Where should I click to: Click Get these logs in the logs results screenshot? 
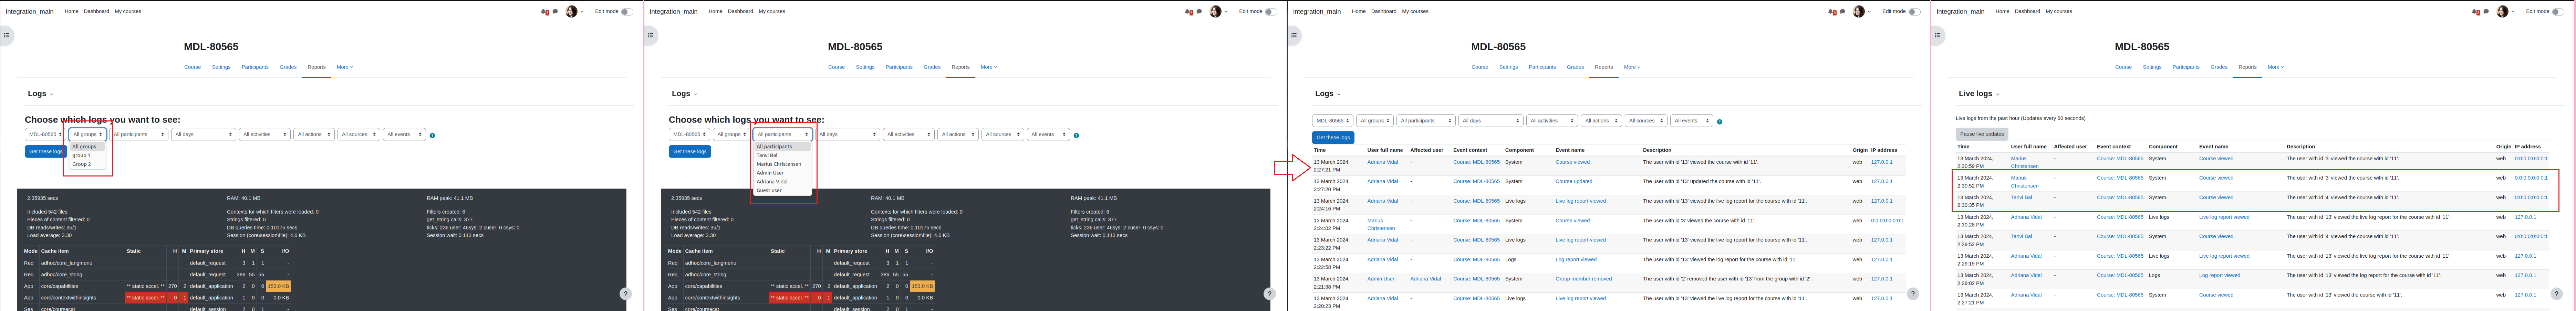[1333, 138]
